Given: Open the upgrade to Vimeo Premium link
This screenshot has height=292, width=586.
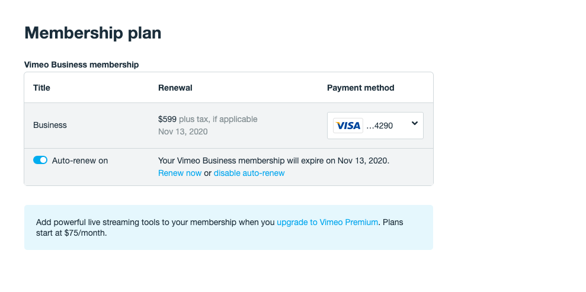Looking at the screenshot, I should [327, 222].
